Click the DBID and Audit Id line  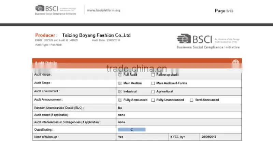[x=56, y=40]
